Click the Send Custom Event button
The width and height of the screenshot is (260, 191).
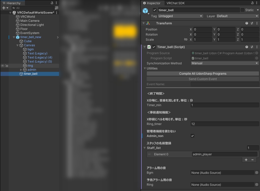click(203, 79)
